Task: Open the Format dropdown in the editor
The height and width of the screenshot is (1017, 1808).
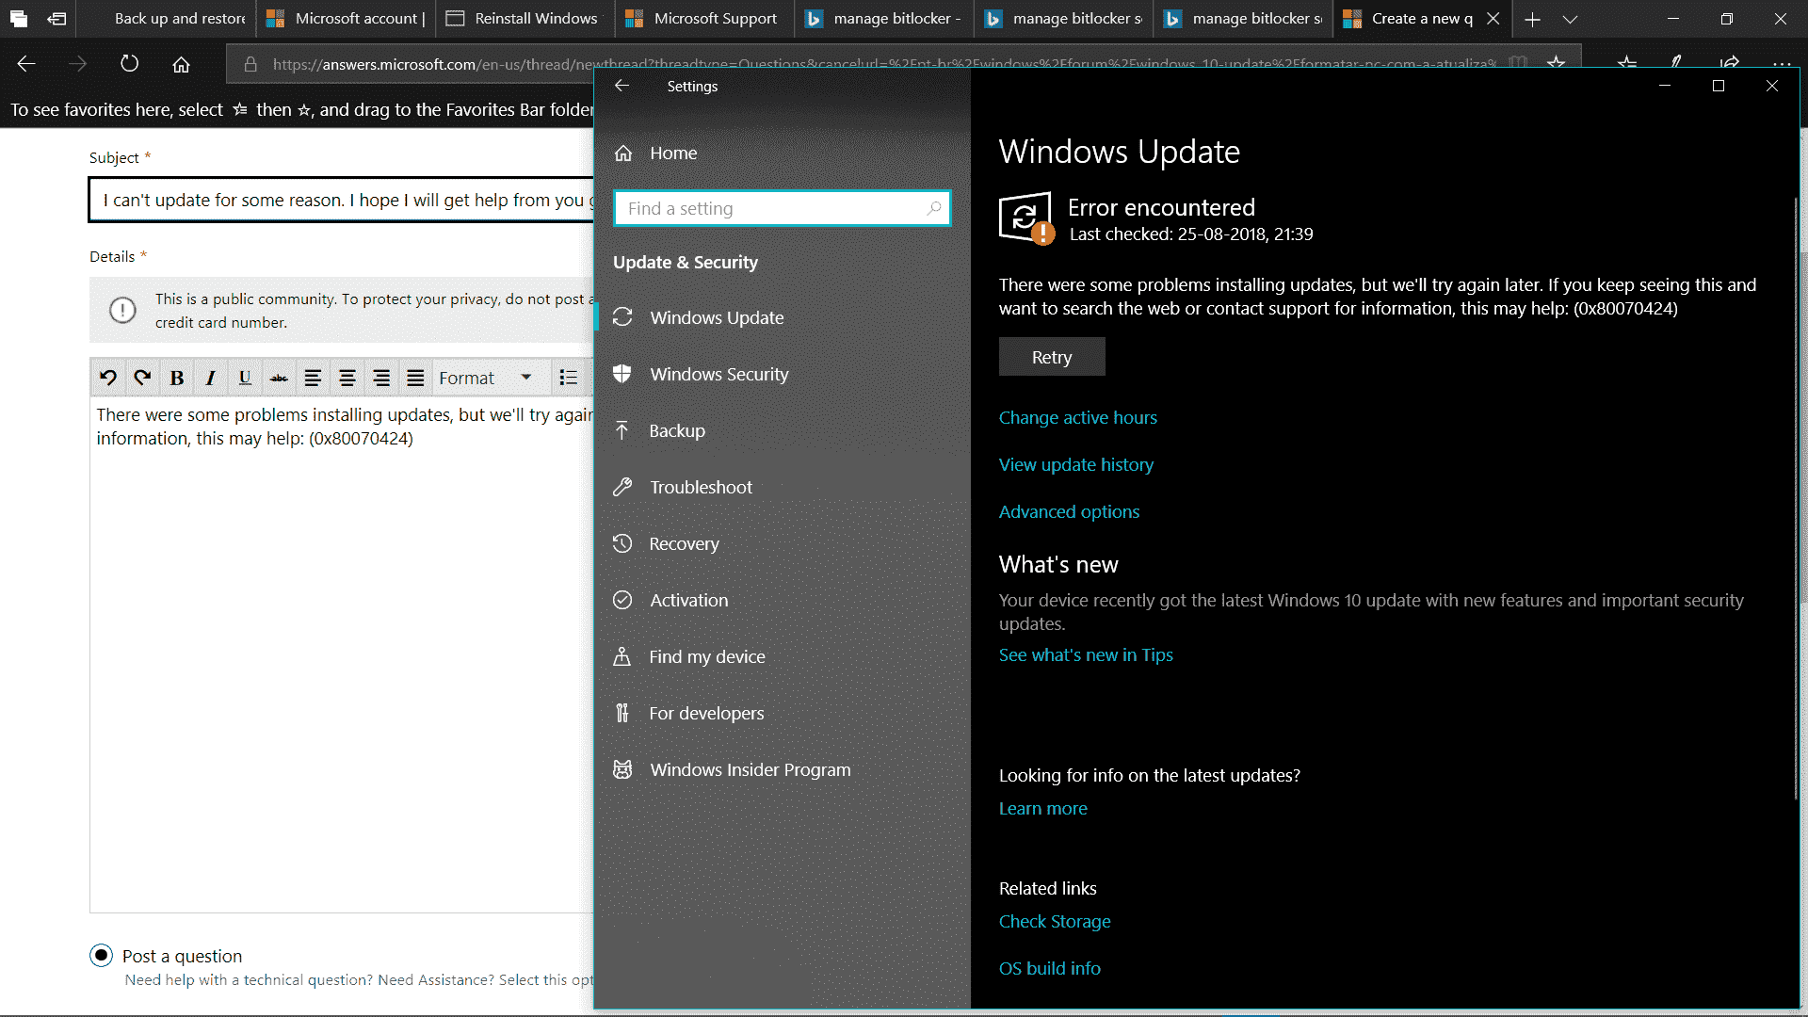Action: point(490,378)
